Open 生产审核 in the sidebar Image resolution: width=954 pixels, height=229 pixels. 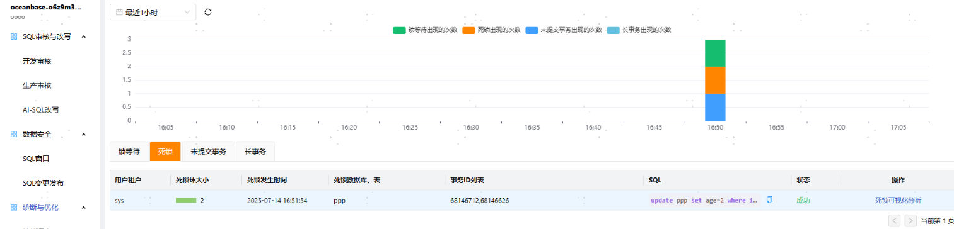tap(37, 86)
